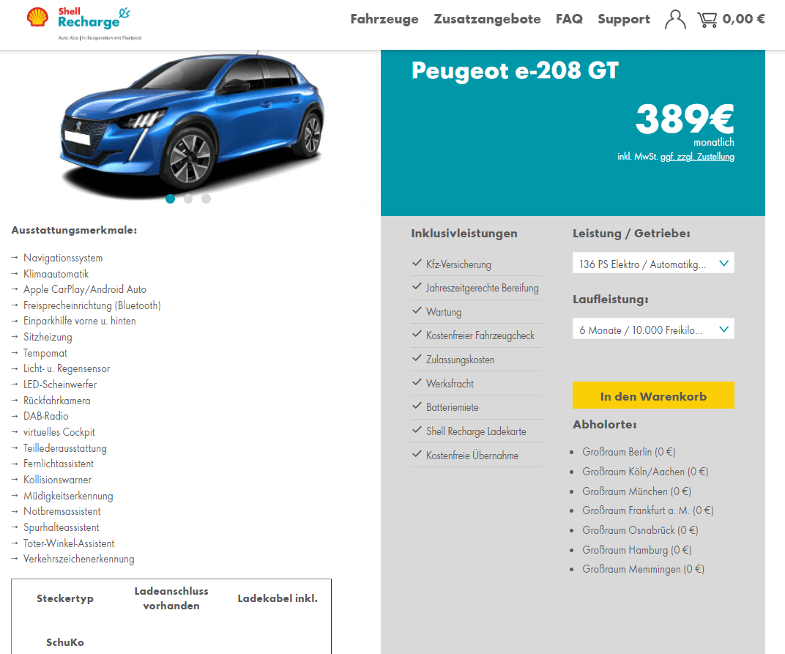The width and height of the screenshot is (785, 654).
Task: Click Jahreszeitgerechte Bereifung item
Action: [482, 288]
